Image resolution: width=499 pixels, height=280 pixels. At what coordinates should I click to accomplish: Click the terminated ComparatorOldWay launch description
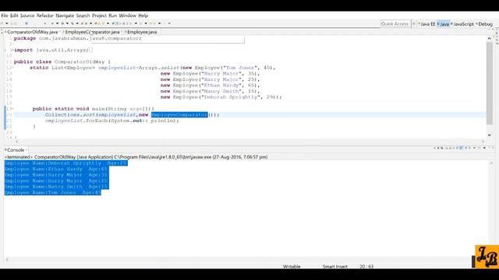point(136,157)
